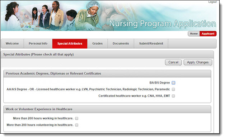Image resolution: width=225 pixels, height=139 pixels.
Task: Click AA/AS Degree - OR - Licensed label text
Action: pos(88,89)
